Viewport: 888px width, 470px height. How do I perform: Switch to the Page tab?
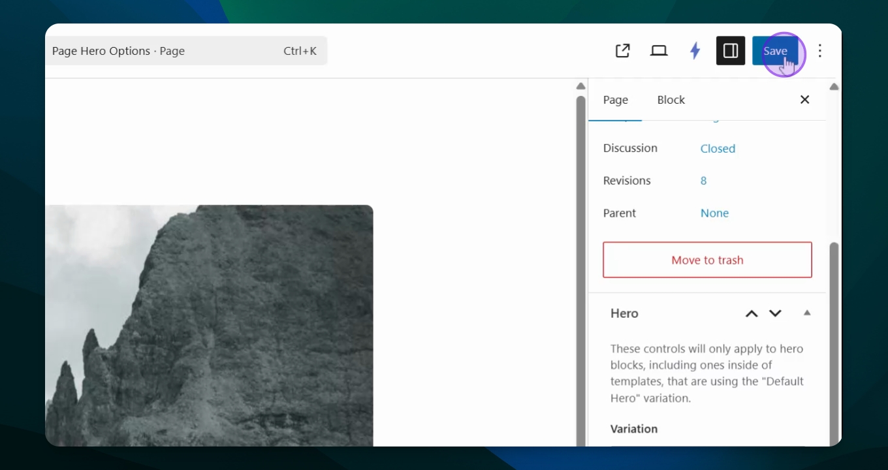(615, 100)
